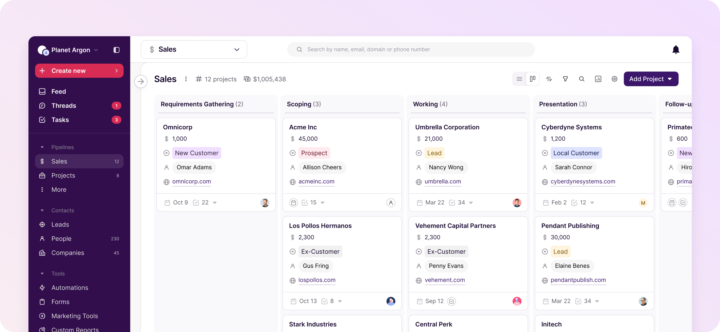
Task: Click the Acme Inc tasks checkbox icon showing 15
Action: pyautogui.click(x=304, y=203)
